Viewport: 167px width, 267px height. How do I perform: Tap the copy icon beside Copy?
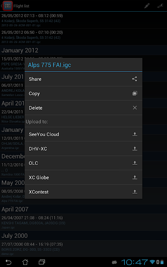134,93
